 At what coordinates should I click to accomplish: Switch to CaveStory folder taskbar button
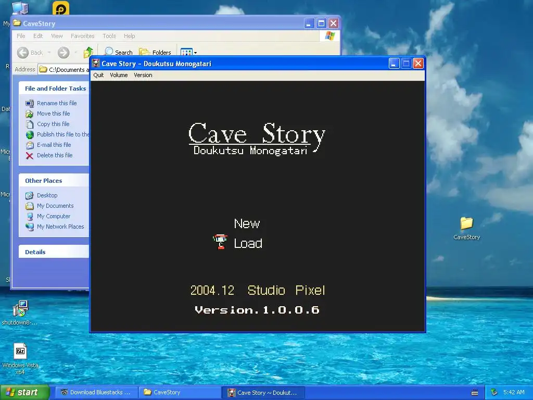tap(180, 393)
